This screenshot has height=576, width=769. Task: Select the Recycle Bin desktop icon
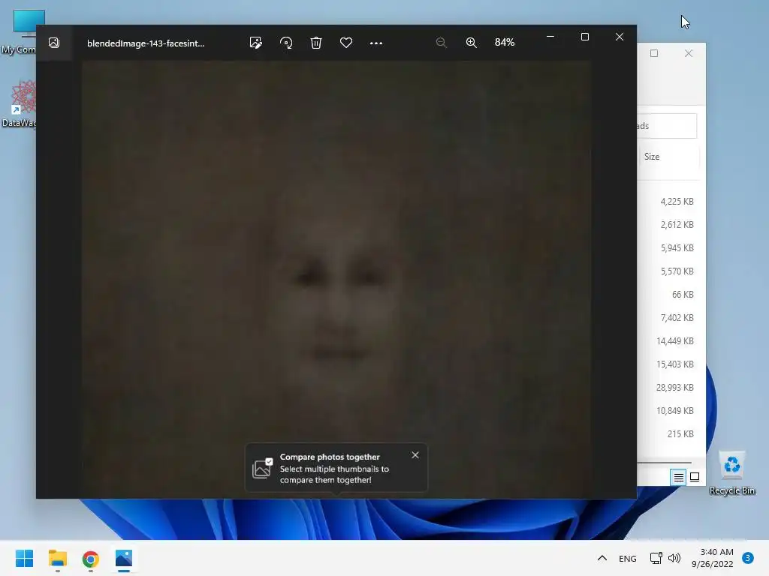(731, 472)
